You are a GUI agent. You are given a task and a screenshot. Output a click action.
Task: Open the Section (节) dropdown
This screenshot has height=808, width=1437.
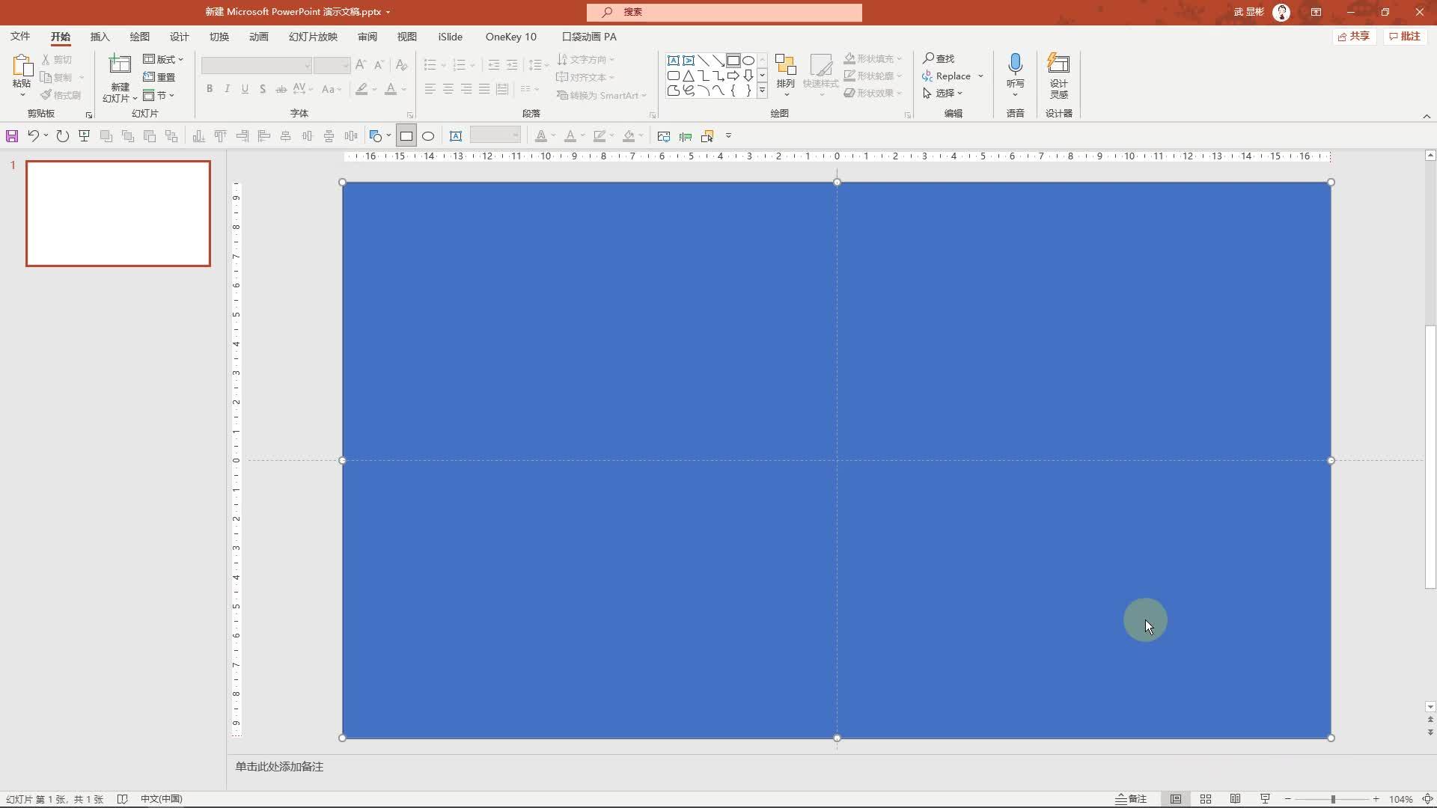pyautogui.click(x=159, y=95)
